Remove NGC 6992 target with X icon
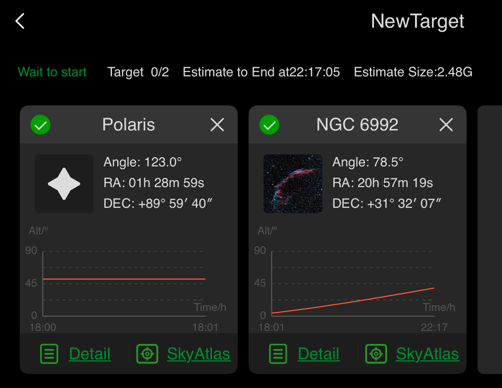Image resolution: width=502 pixels, height=388 pixels. tap(446, 124)
